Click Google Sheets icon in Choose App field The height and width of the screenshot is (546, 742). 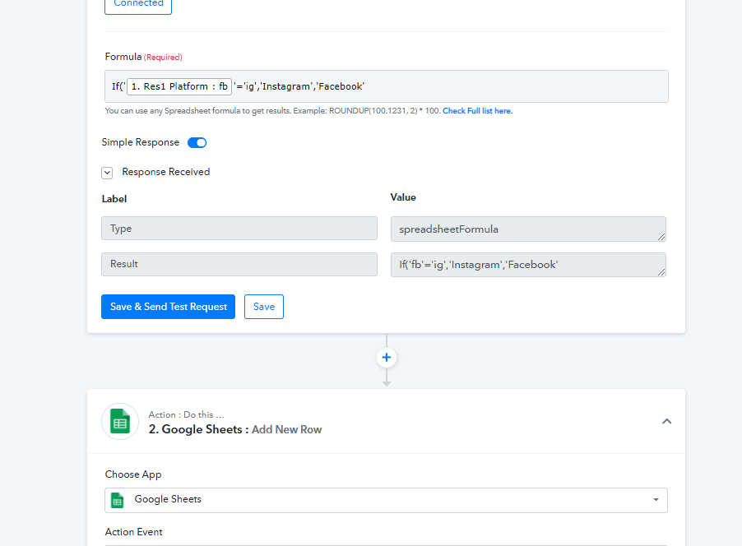tap(117, 500)
